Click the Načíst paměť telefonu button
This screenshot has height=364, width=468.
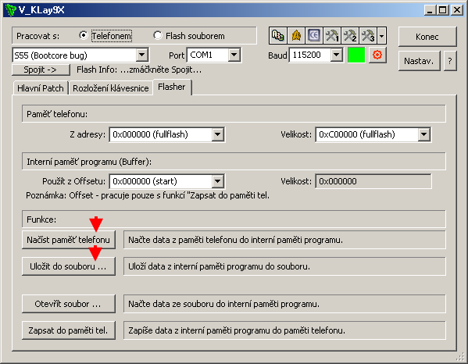[x=69, y=240]
